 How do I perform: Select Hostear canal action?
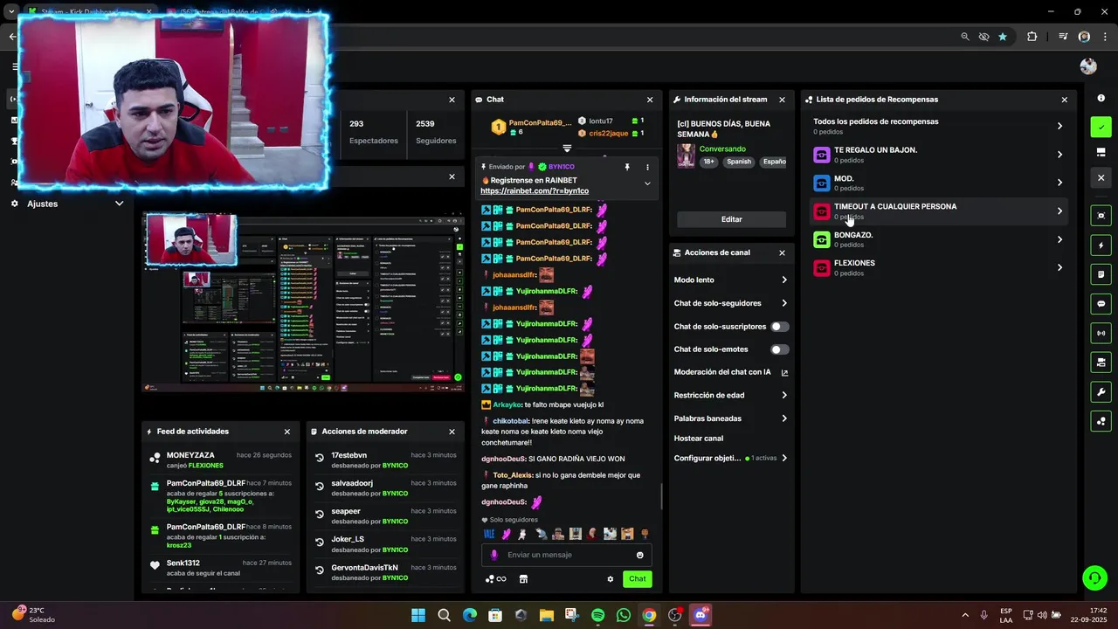pyautogui.click(x=699, y=439)
